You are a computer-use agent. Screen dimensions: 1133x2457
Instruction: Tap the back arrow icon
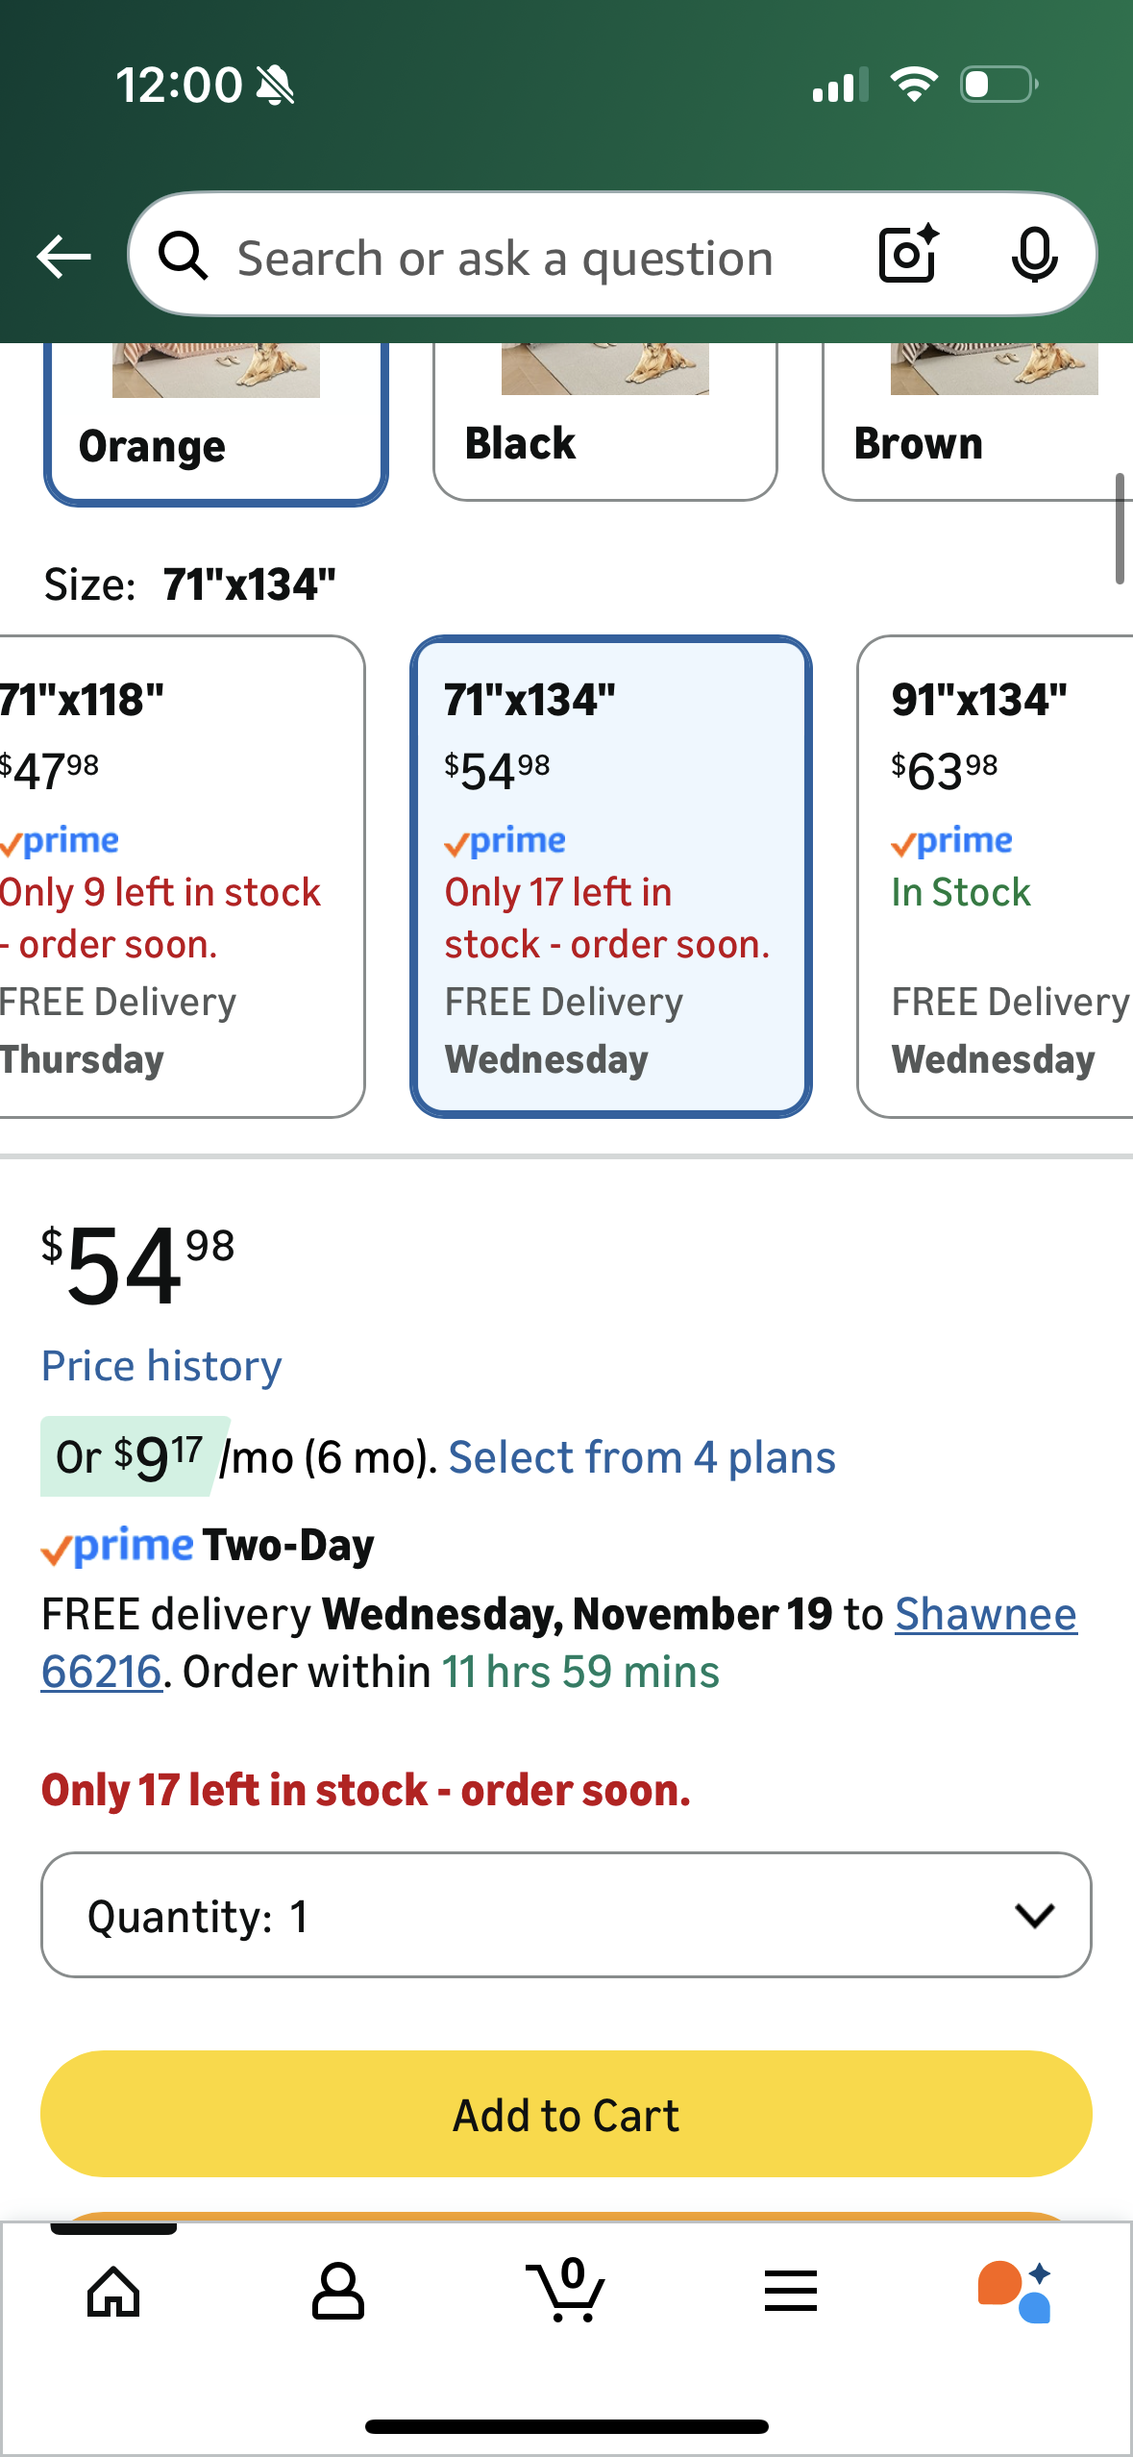point(63,257)
